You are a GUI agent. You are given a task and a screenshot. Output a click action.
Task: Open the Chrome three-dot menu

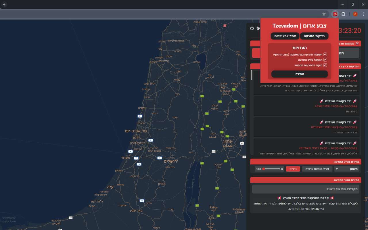363,14
